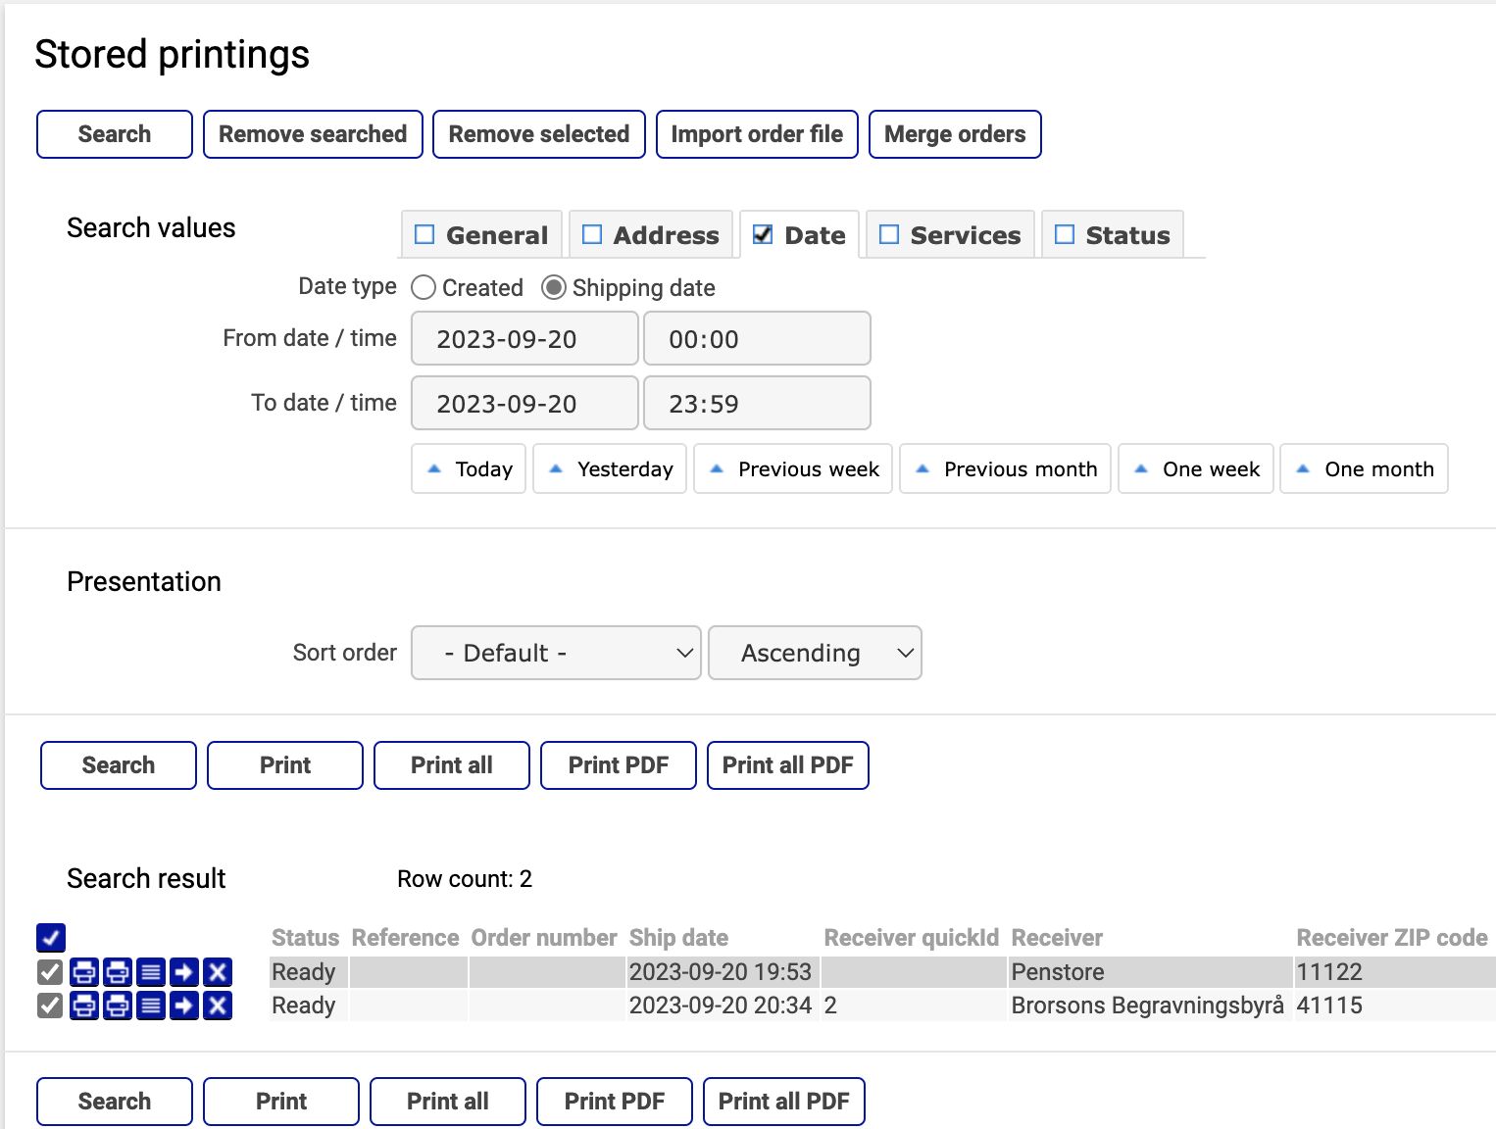The width and height of the screenshot is (1496, 1129).
Task: Open the Sort order Default dropdown
Action: pos(556,653)
